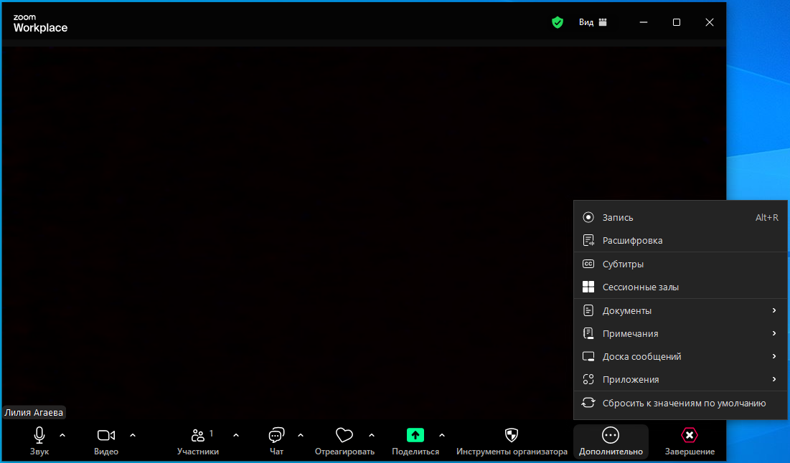This screenshot has height=463, width=790.
Task: Select Сессионные залы in the menu
Action: click(x=680, y=287)
